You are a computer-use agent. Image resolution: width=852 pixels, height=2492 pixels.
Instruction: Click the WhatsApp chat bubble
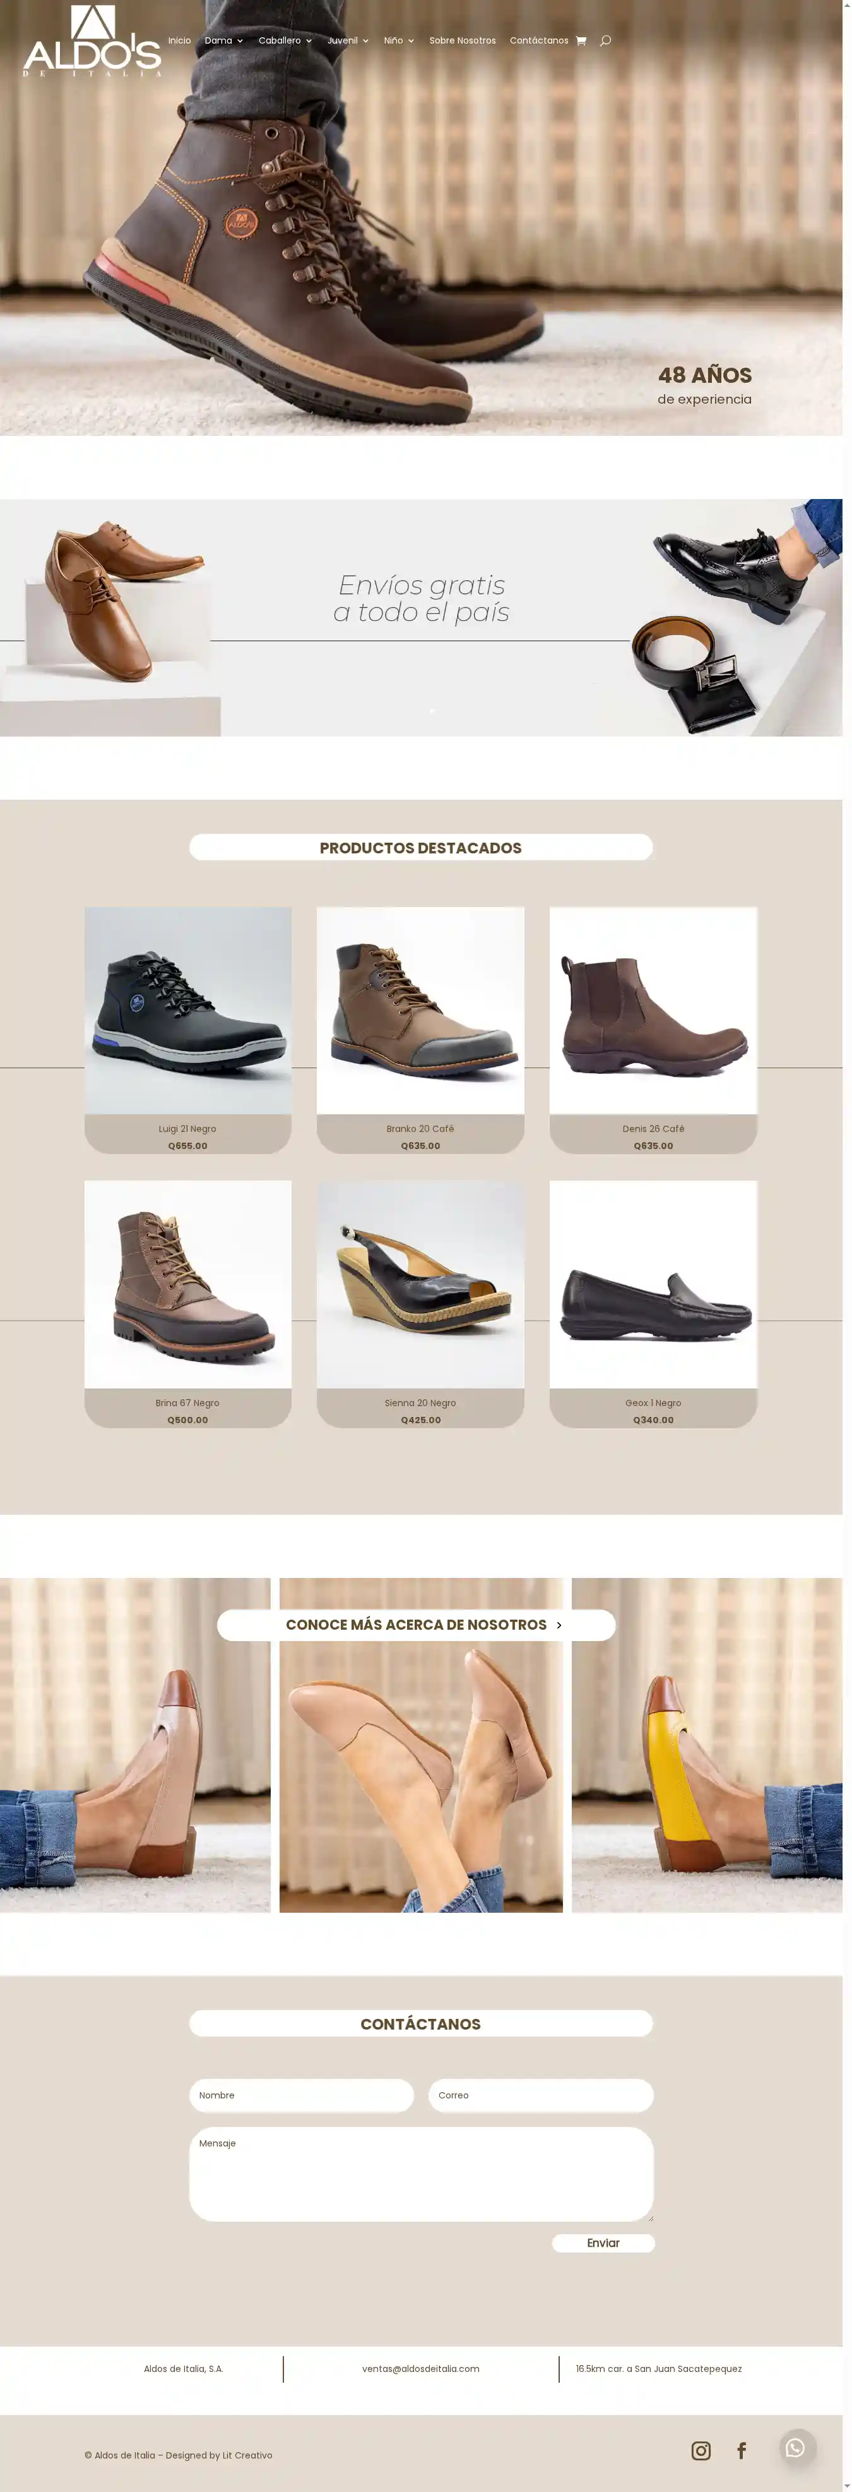(795, 2448)
